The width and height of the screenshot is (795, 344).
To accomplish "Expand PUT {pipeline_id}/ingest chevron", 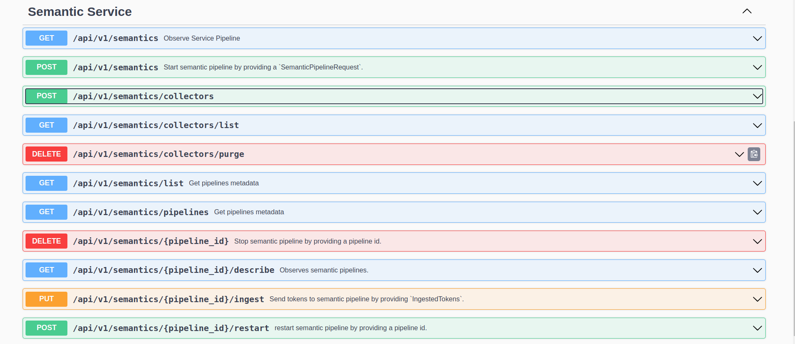I will click(x=757, y=299).
